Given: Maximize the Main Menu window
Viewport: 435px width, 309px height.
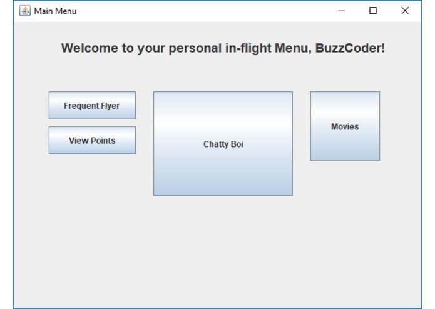Looking at the screenshot, I should tap(373, 11).
